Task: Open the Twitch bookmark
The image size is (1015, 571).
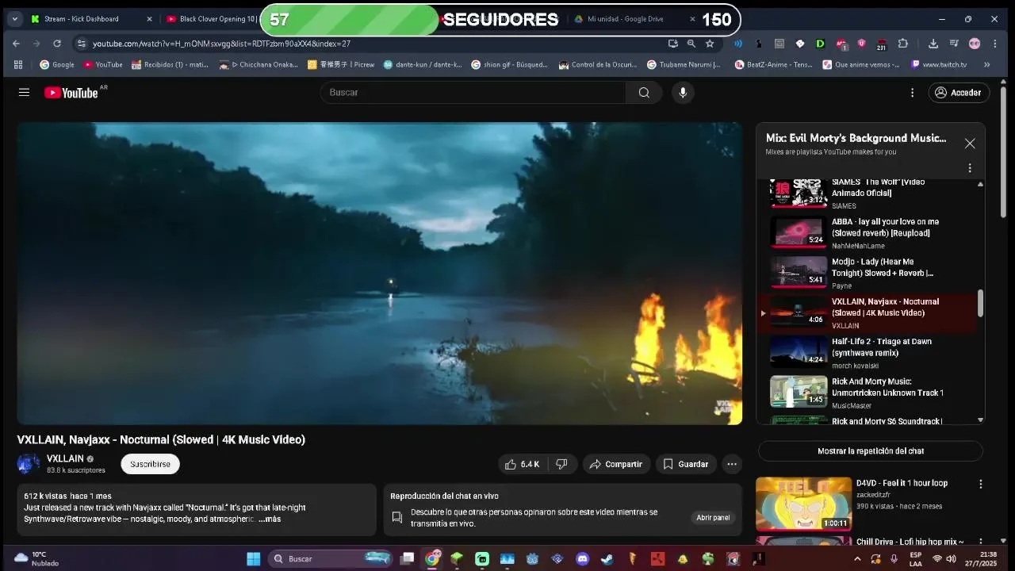Action: [x=939, y=64]
